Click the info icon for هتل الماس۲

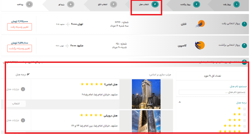23,89
